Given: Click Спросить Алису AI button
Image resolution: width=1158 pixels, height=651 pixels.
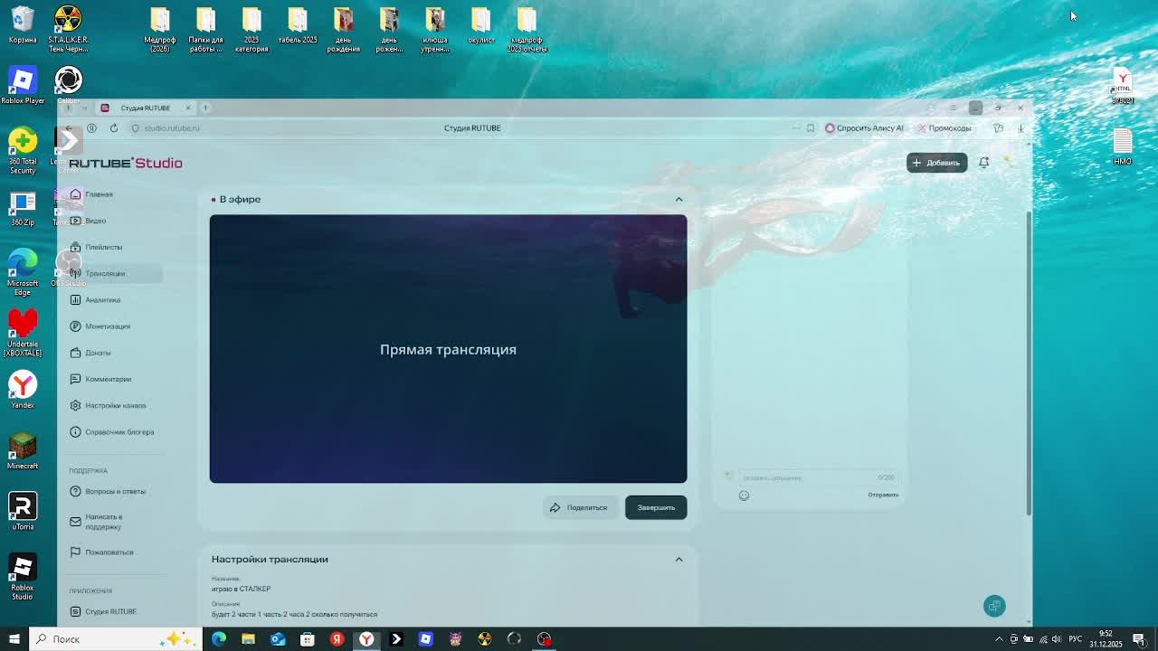Looking at the screenshot, I should pyautogui.click(x=864, y=128).
